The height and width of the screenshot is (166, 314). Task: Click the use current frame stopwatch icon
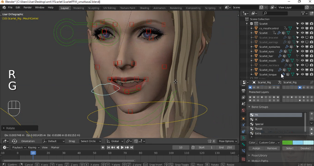point(193,148)
